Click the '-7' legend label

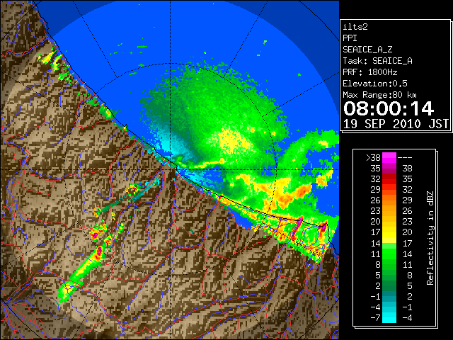click(x=375, y=318)
